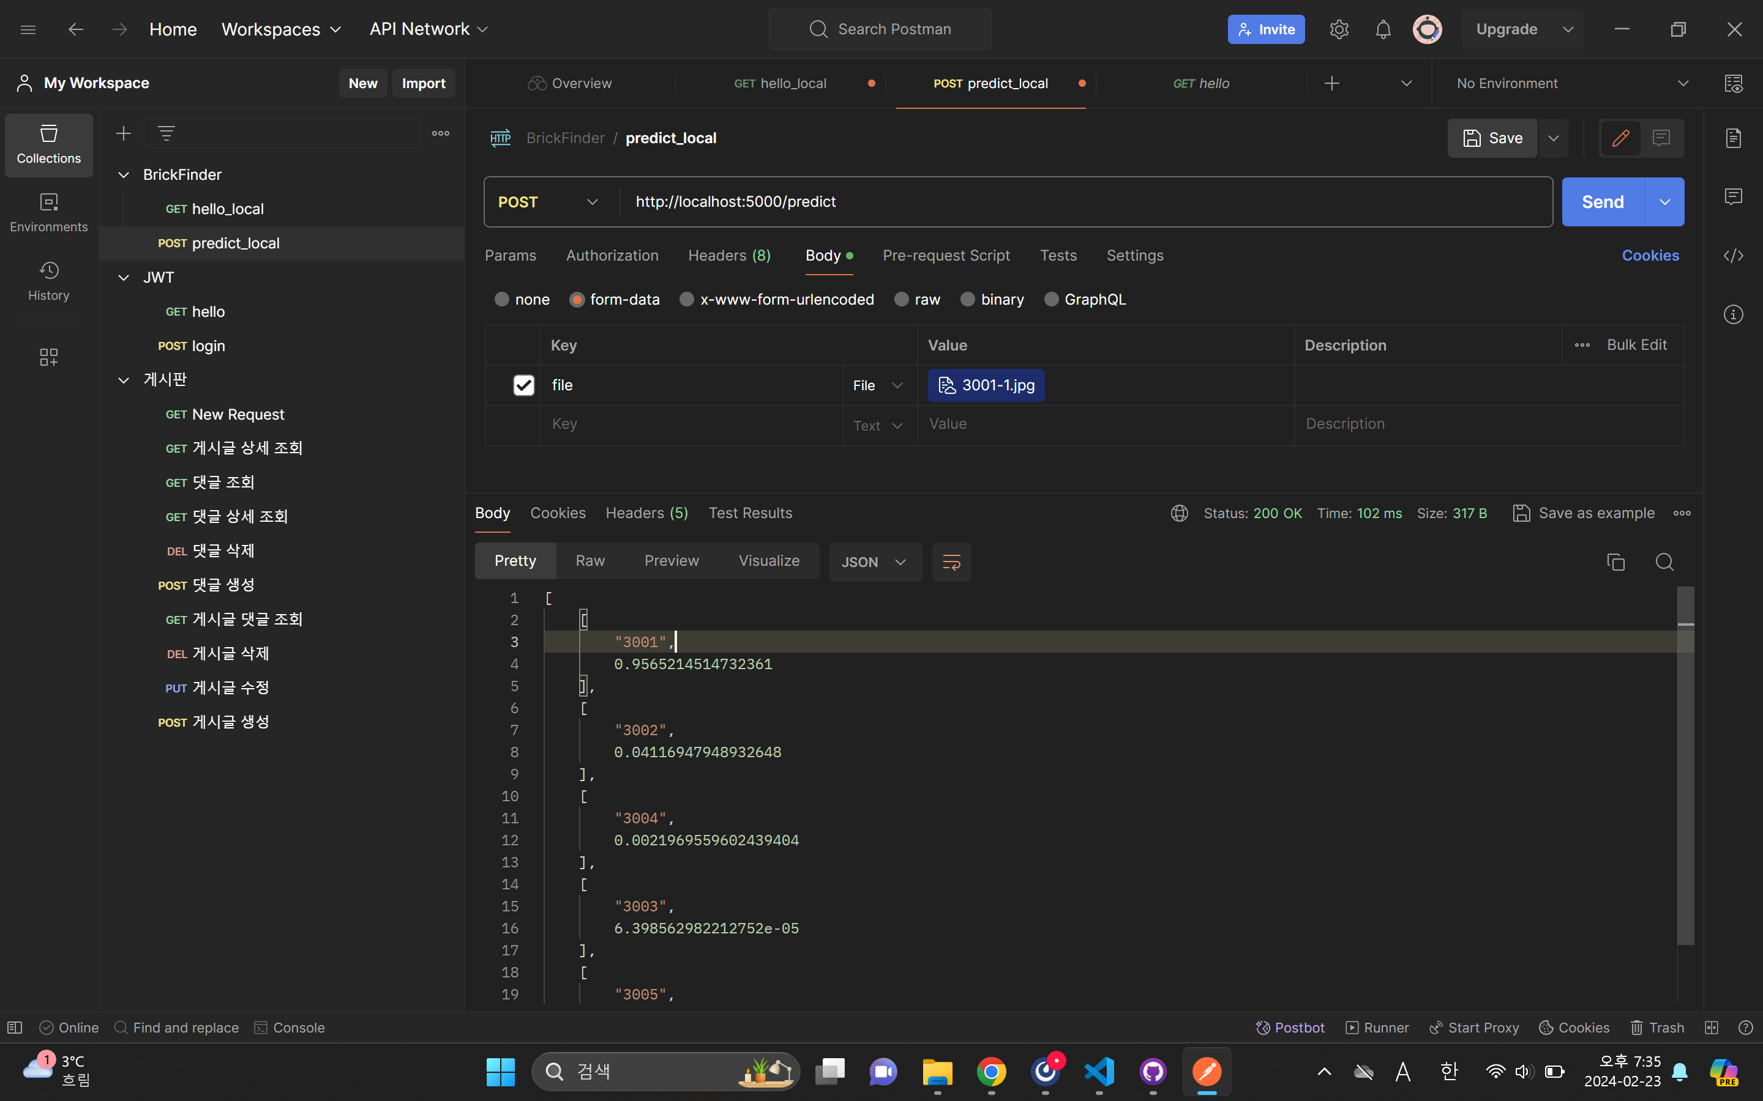Click the Invite button
This screenshot has height=1101, width=1763.
pyautogui.click(x=1266, y=29)
